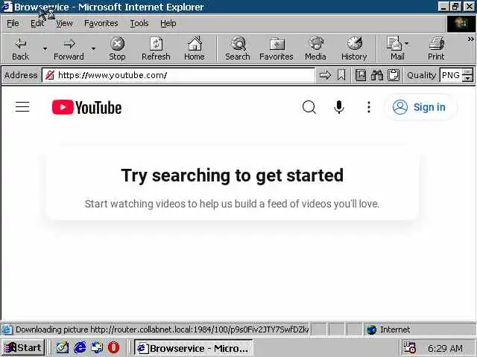Go back with the Back toolbar button
The image size is (477, 357).
[21, 48]
